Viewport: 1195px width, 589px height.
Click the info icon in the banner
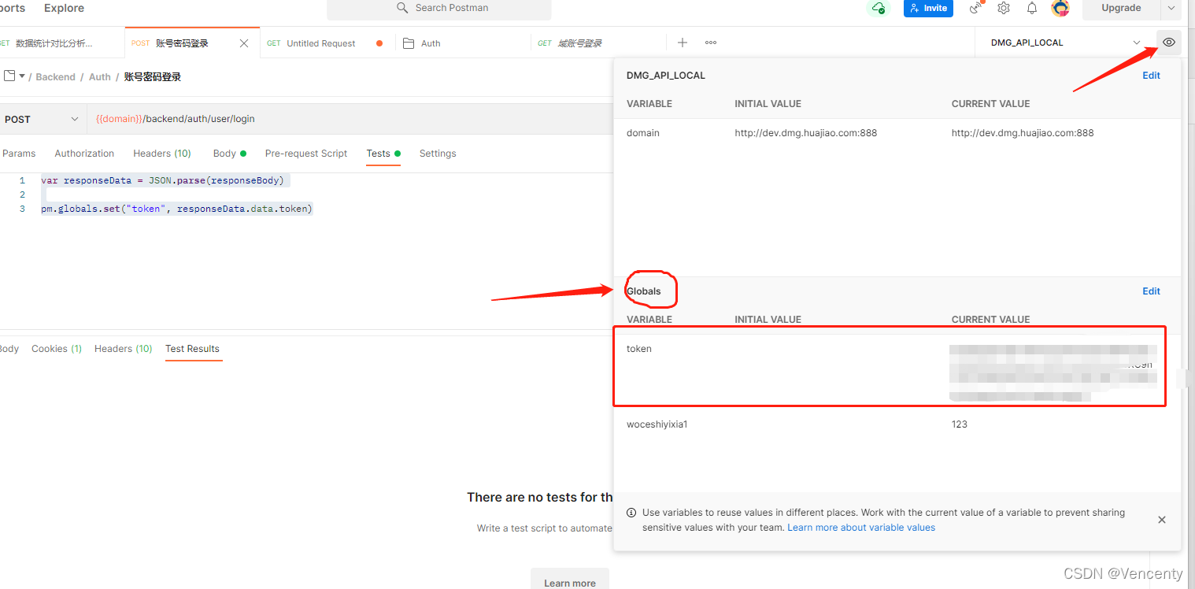[x=631, y=513]
